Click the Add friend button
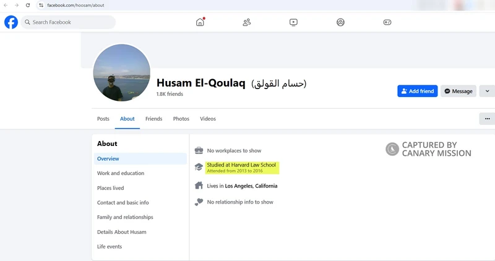The width and height of the screenshot is (495, 261). click(x=417, y=91)
